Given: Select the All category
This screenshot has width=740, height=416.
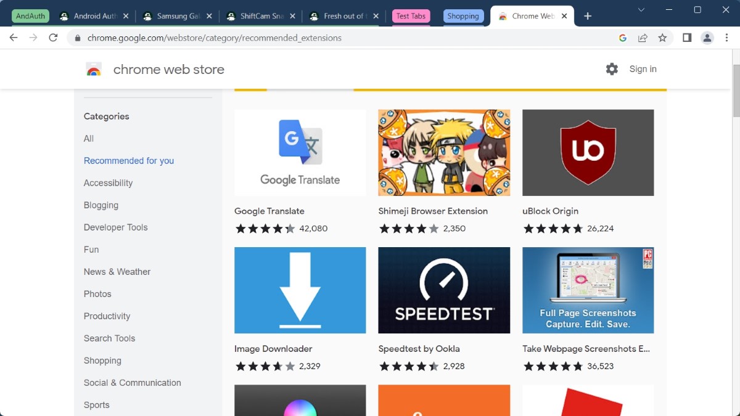Looking at the screenshot, I should 89,139.
